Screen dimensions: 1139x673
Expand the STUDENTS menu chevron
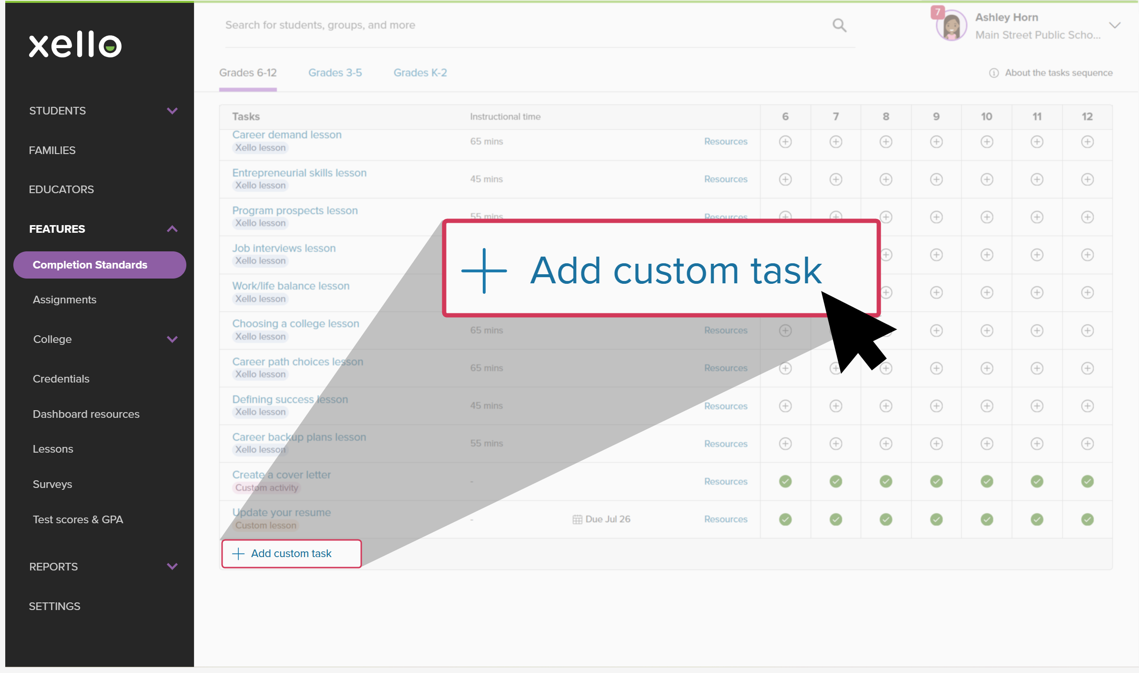(173, 111)
